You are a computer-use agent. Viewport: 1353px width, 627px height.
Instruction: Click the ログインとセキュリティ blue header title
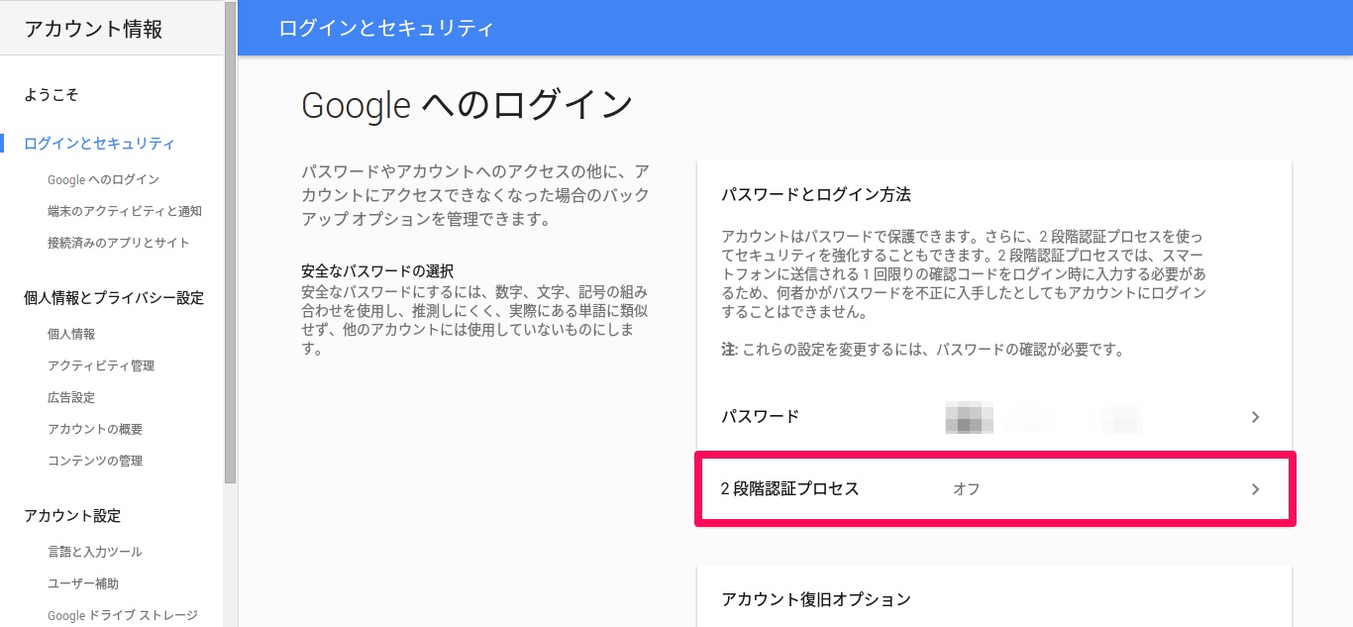(x=386, y=28)
